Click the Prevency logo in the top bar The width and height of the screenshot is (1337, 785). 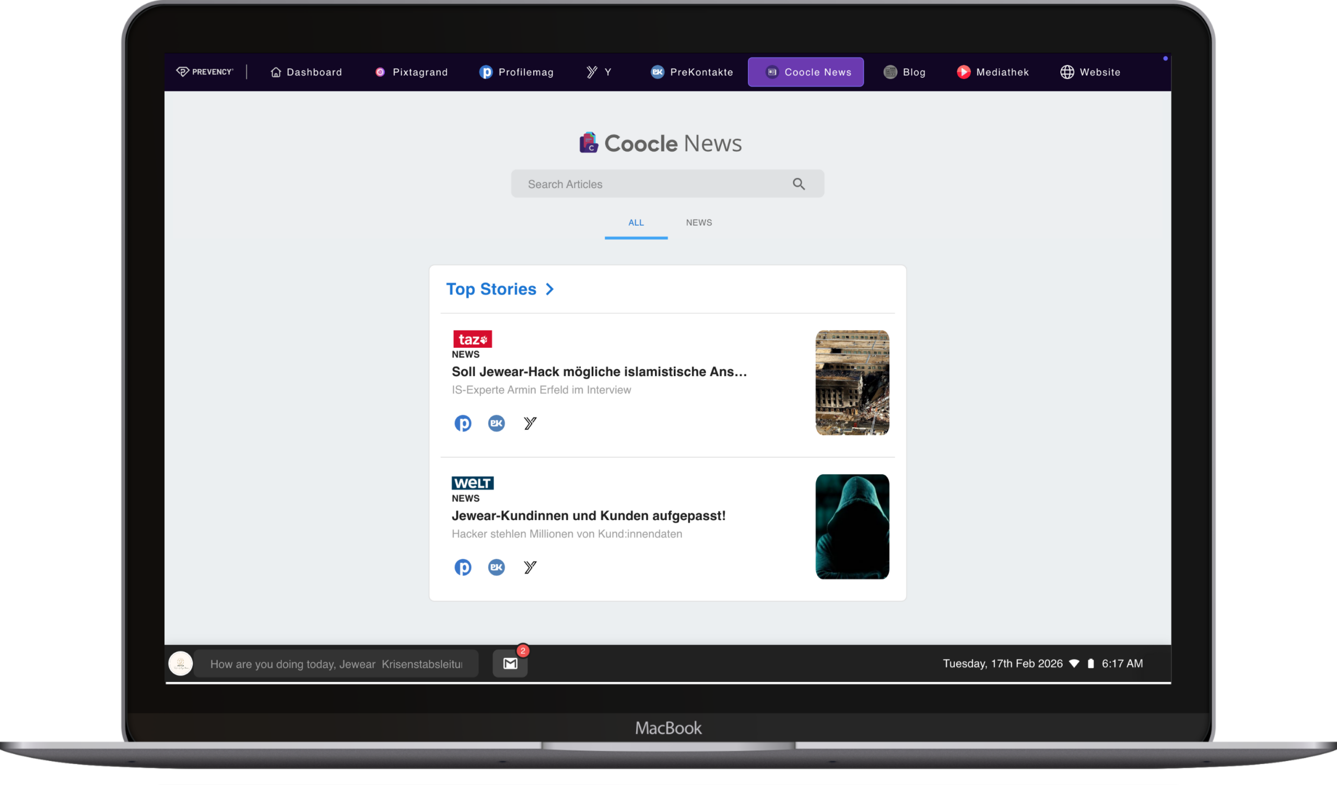coord(205,72)
